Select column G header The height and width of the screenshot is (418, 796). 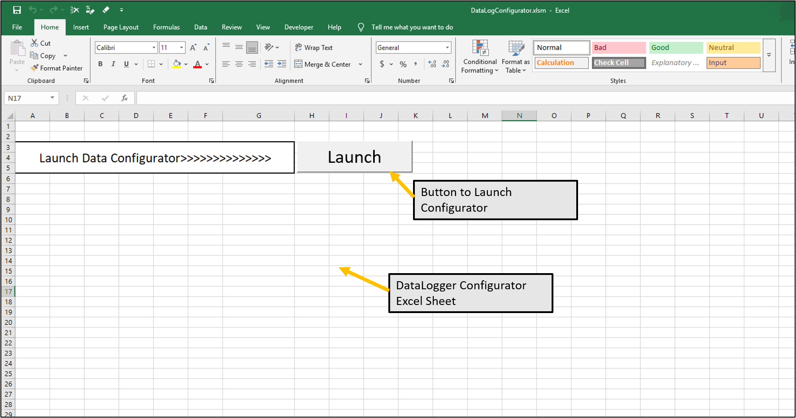tap(259, 116)
